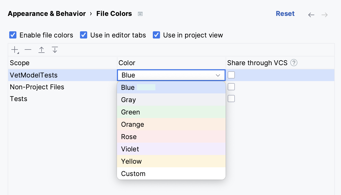Pick Violet color option
Image resolution: width=341 pixels, height=195 pixels.
click(171, 149)
